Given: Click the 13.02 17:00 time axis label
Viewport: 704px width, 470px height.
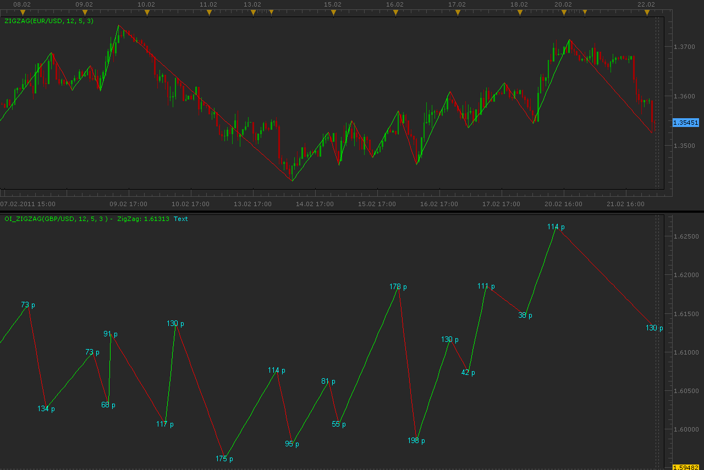Looking at the screenshot, I should point(253,203).
